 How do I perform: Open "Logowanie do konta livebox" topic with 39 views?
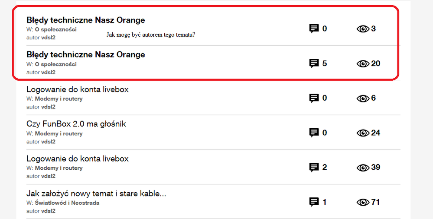pyautogui.click(x=78, y=159)
